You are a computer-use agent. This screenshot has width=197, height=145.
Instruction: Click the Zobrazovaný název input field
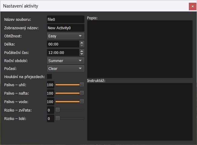(66, 28)
